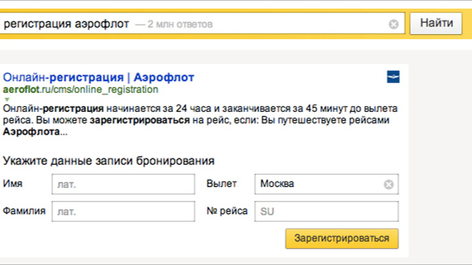Click the Aeroflot blue favicon icon
This screenshot has height=265, width=472.
point(393,77)
